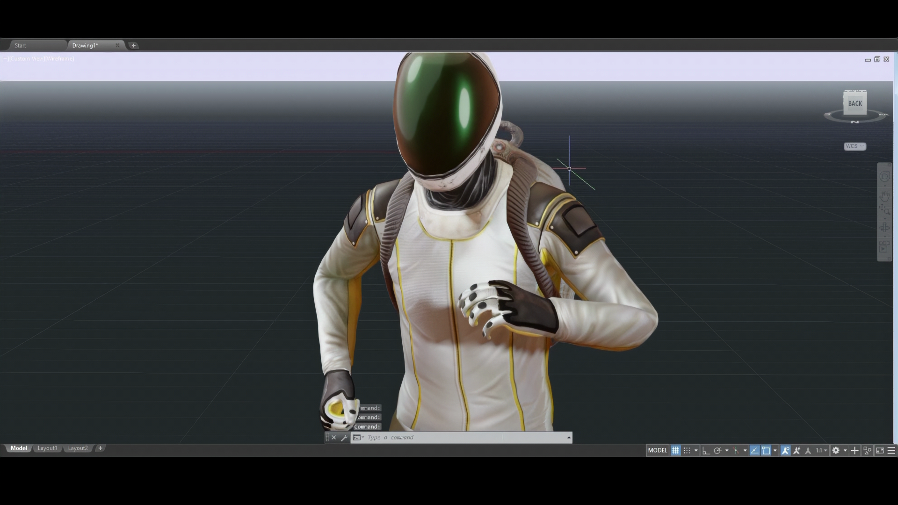Click the full navigation wheel icon

pos(884,177)
